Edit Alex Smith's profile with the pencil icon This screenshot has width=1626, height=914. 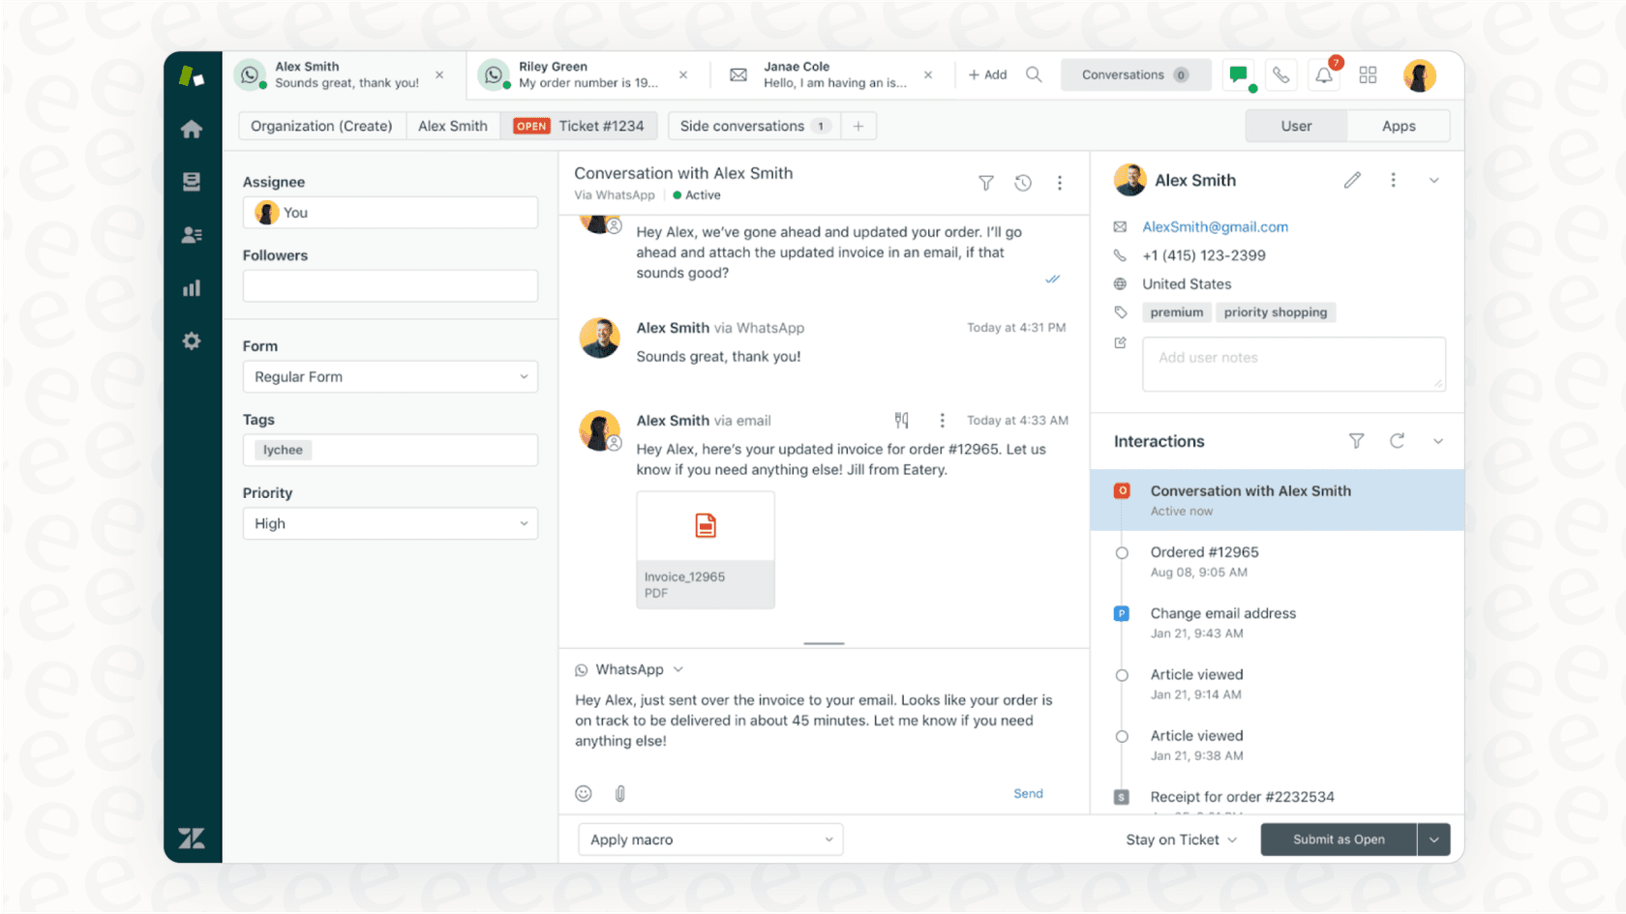point(1352,180)
